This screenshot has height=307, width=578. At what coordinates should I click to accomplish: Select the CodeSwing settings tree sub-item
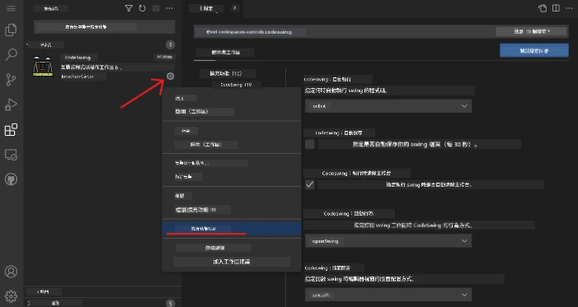(x=237, y=85)
